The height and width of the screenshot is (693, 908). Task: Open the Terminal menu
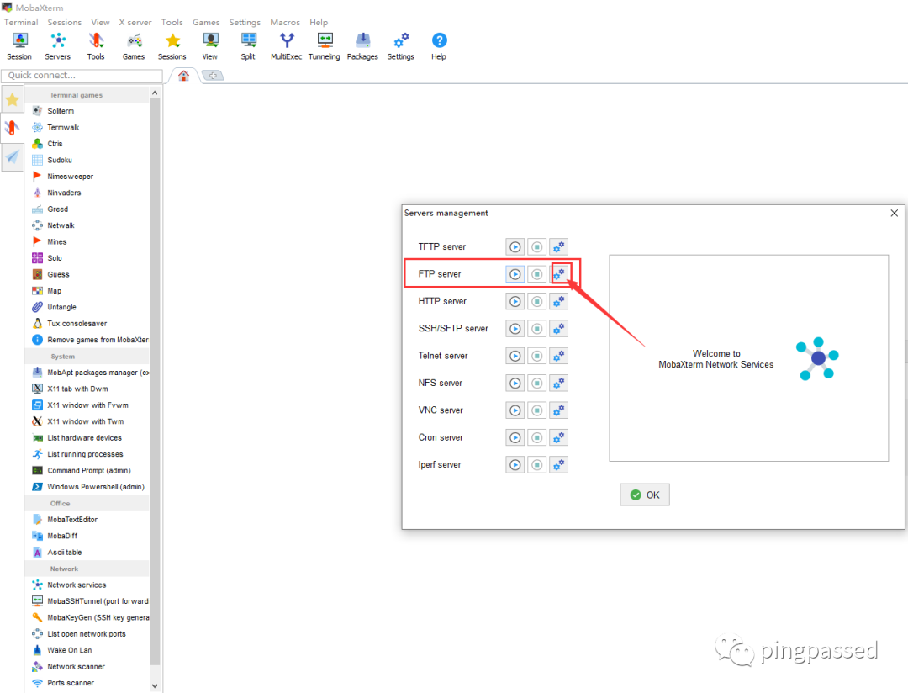tap(21, 22)
